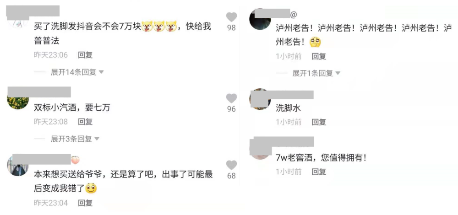Image resolution: width=458 pixels, height=215 pixels.
Task: Click the 7w老窖酒，您值得拥有 comment text
Action: [321, 158]
